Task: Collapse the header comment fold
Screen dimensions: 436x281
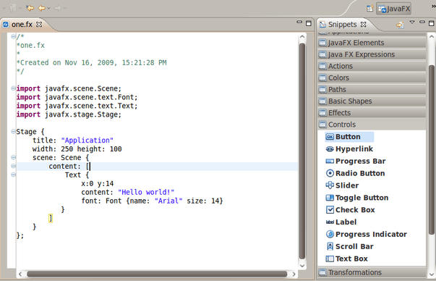Action: click(x=13, y=36)
